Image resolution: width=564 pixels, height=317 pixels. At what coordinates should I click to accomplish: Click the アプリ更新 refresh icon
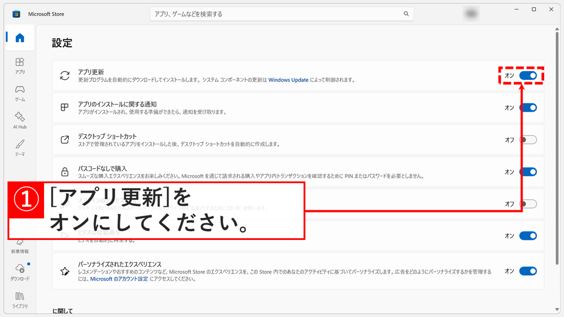click(x=65, y=75)
